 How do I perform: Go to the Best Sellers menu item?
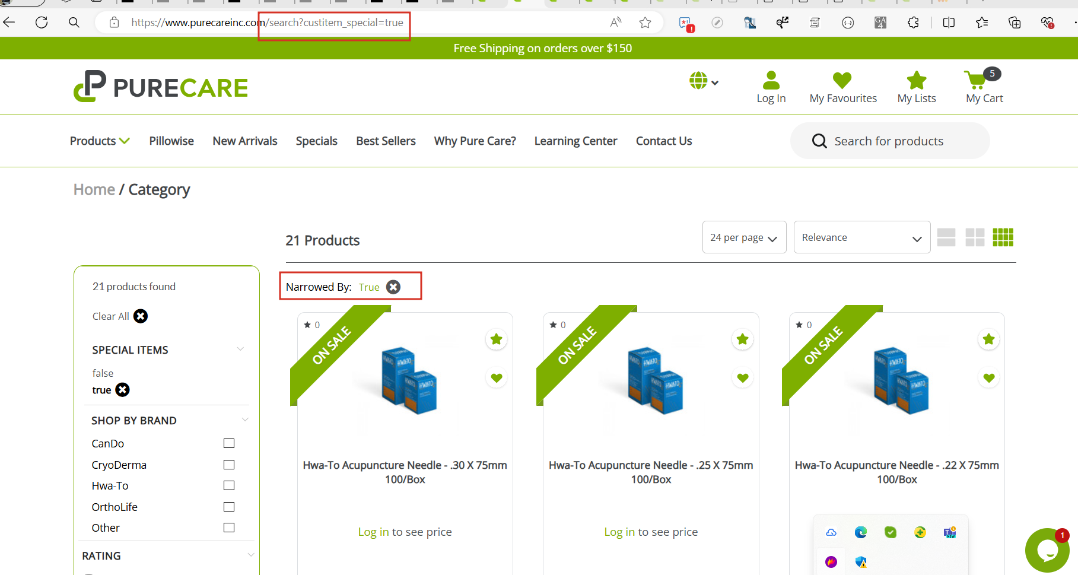pos(386,141)
